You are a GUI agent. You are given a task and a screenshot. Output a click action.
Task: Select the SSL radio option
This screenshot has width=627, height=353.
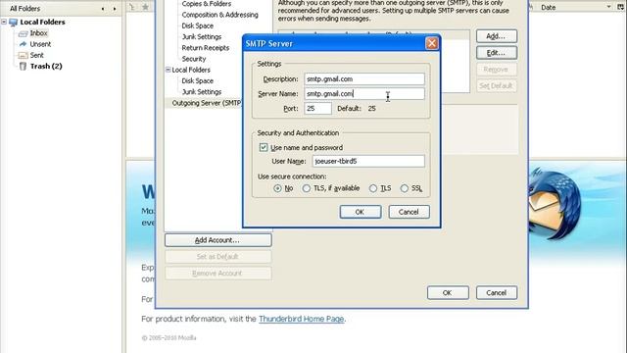405,188
